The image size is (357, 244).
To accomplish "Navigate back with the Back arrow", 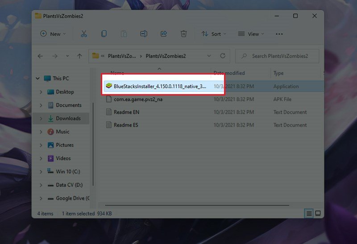I will point(40,56).
